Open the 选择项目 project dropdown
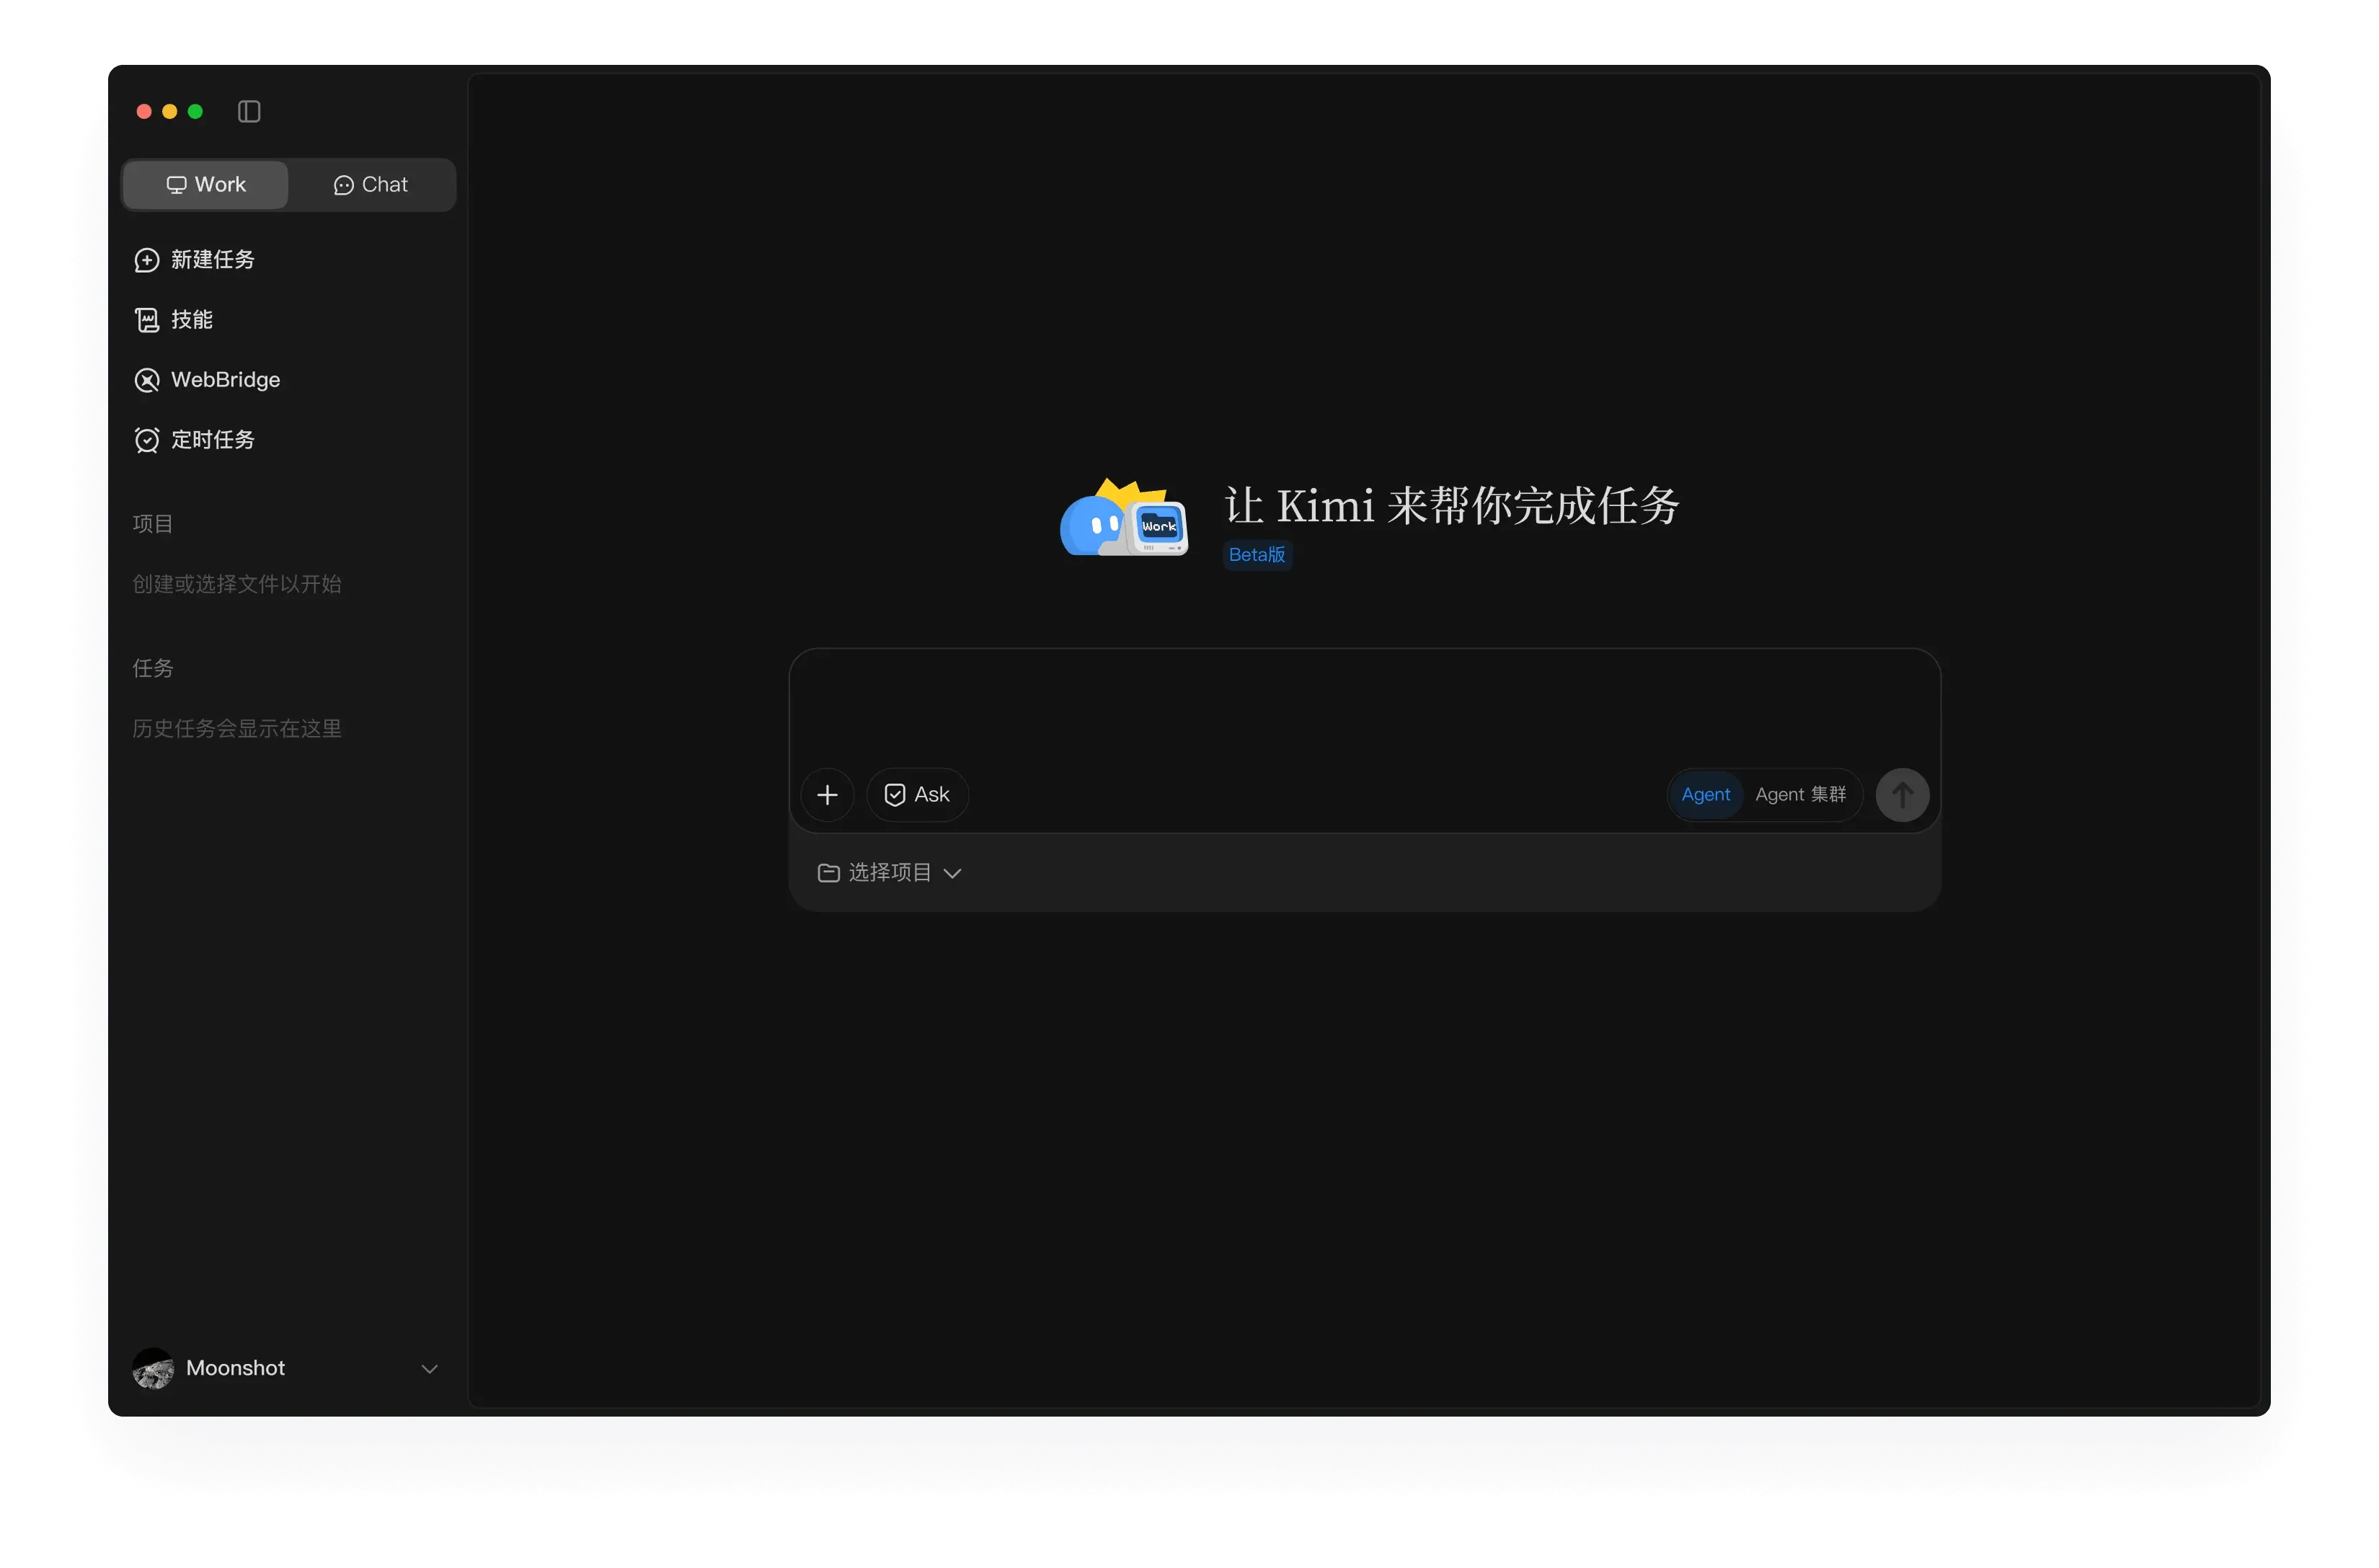The image size is (2379, 1568). point(890,873)
